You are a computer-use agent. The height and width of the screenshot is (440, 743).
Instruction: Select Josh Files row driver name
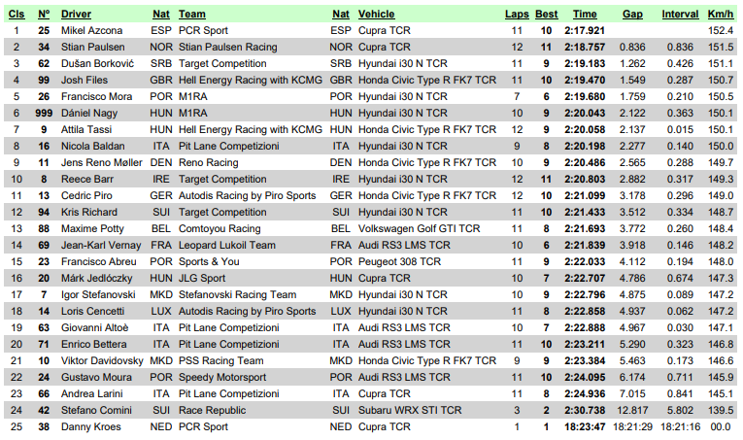coord(84,80)
